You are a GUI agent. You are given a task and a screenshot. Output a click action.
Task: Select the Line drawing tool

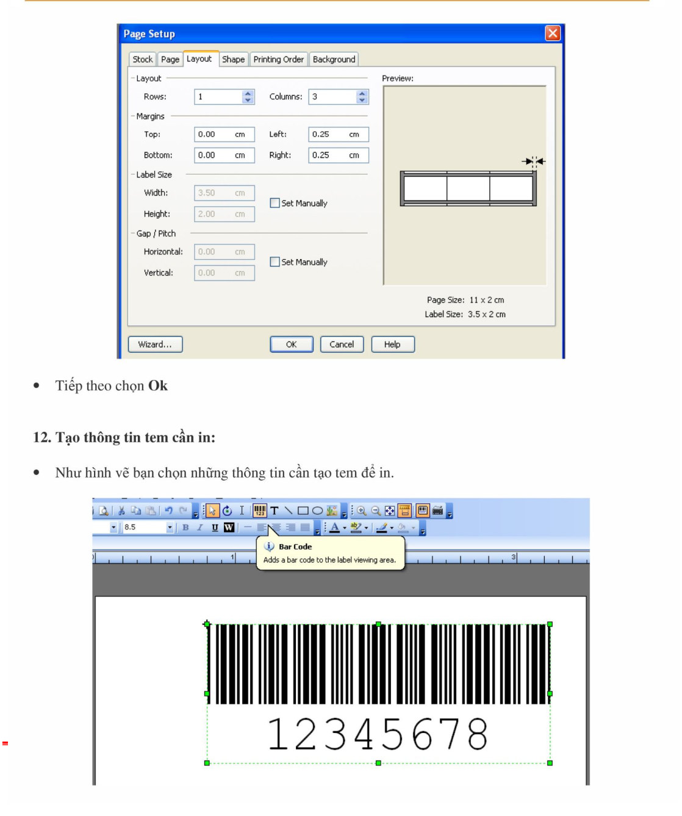(288, 511)
